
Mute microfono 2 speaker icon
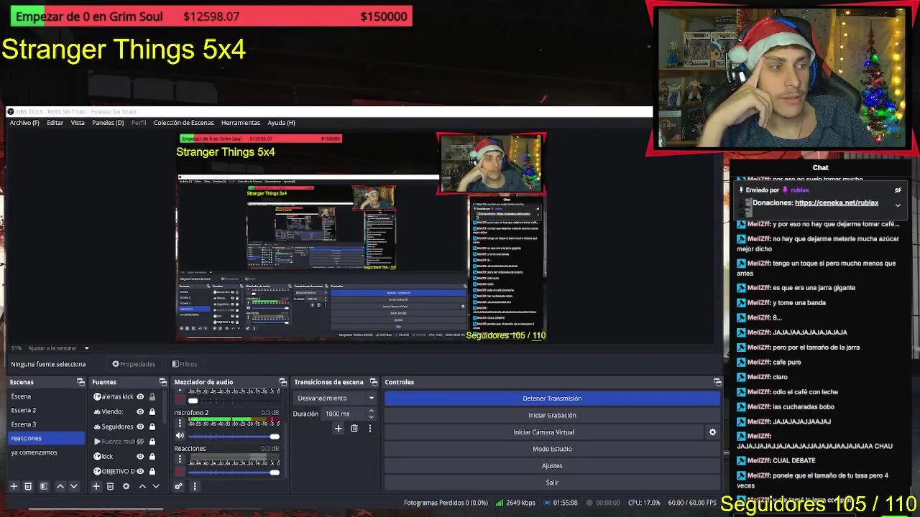[x=180, y=436]
